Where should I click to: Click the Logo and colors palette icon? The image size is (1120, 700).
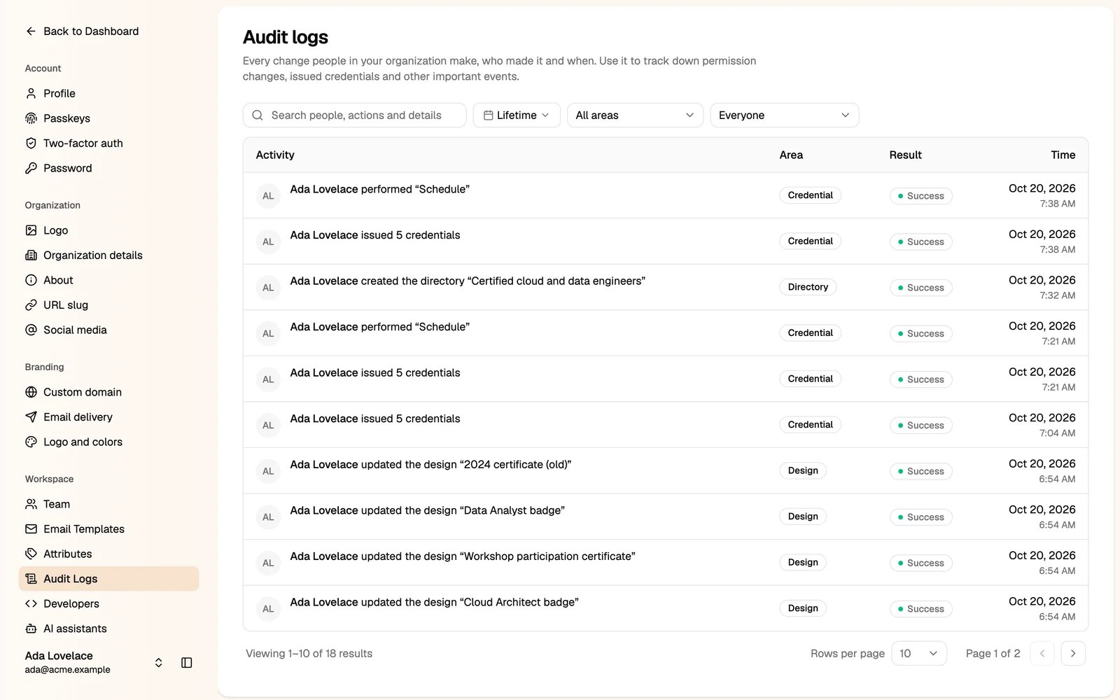(x=31, y=442)
